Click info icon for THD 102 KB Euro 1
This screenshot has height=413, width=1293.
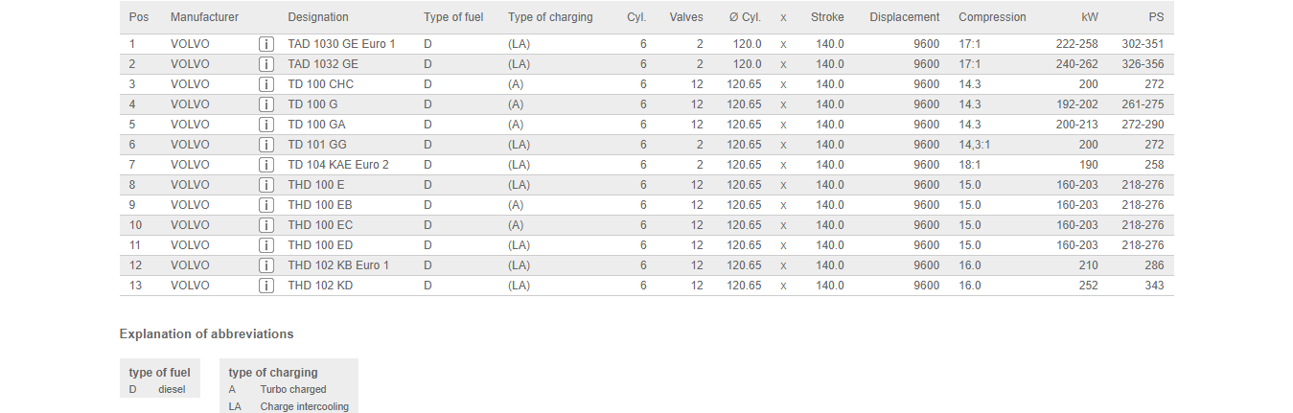coord(266,265)
